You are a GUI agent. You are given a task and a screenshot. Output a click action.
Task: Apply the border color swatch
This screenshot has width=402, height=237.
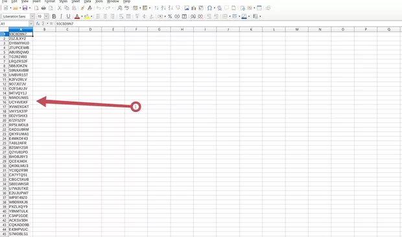click(244, 16)
